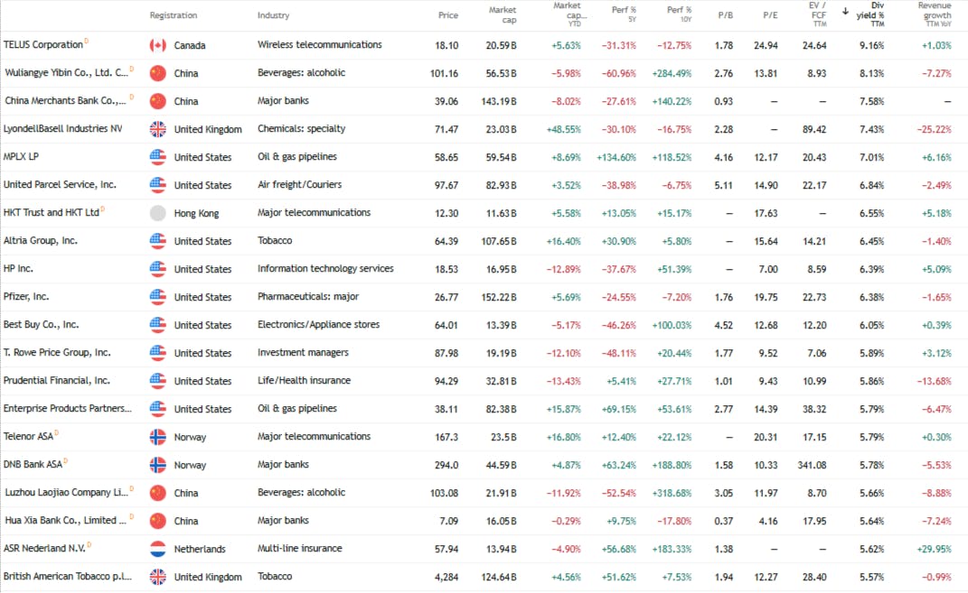Image resolution: width=968 pixels, height=593 pixels.
Task: Open British American Tobacco stock
Action: click(67, 577)
